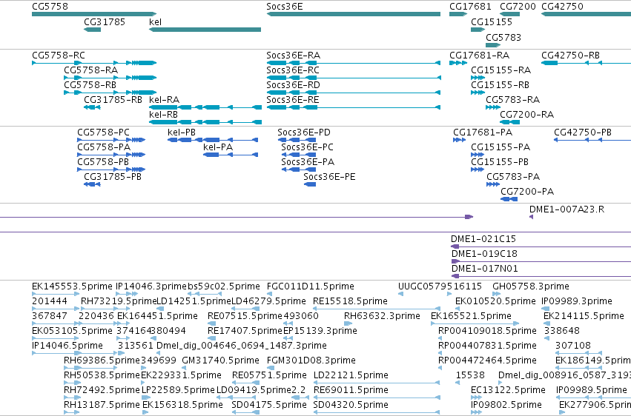Select protein CG5758-PC
The image size is (631, 416).
click(x=111, y=140)
